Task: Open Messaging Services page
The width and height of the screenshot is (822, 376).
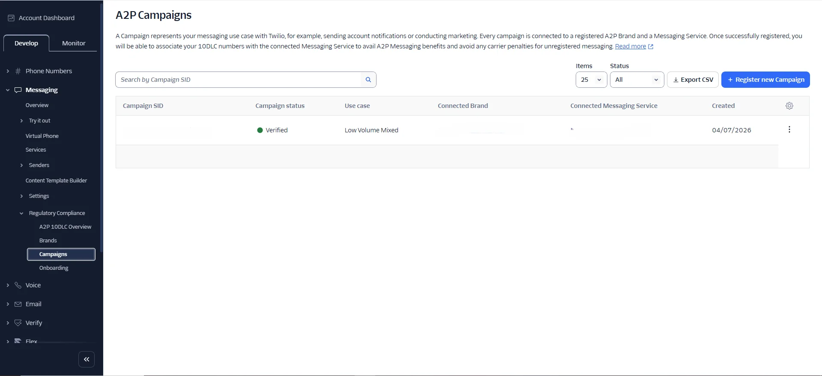Action: tap(36, 150)
